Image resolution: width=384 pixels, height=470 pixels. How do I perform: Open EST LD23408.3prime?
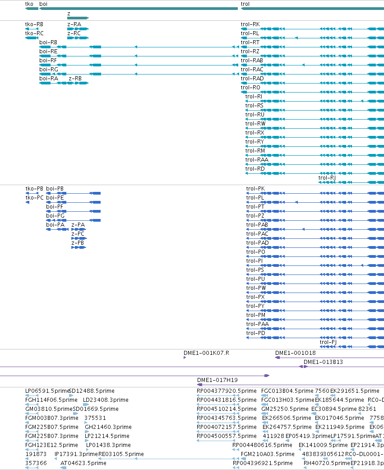[x=106, y=400]
